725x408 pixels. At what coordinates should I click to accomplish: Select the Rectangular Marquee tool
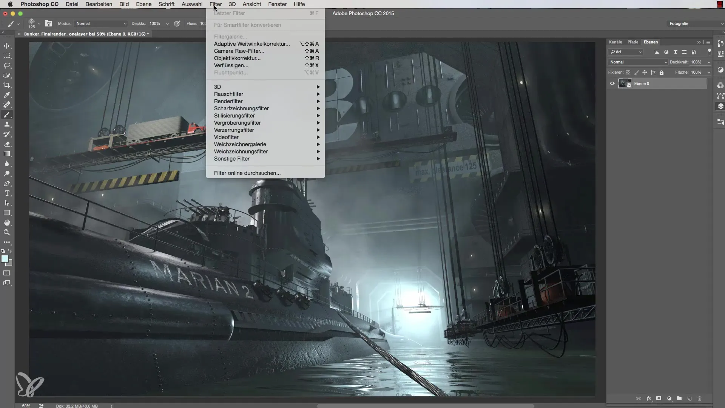(7, 56)
